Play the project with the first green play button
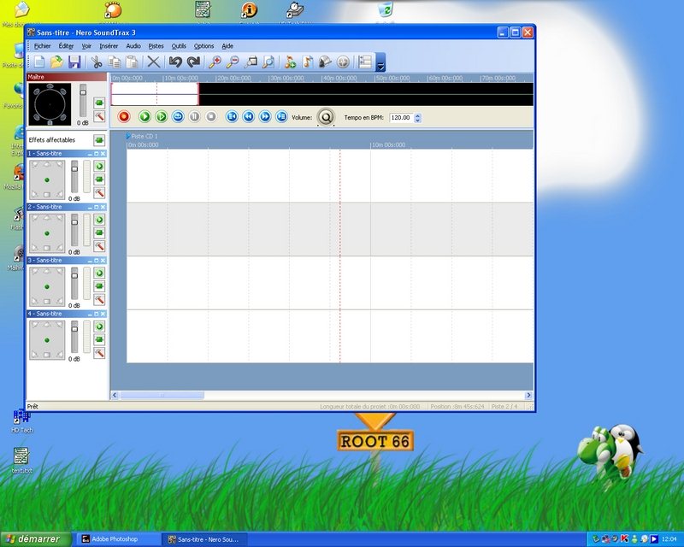 point(144,117)
